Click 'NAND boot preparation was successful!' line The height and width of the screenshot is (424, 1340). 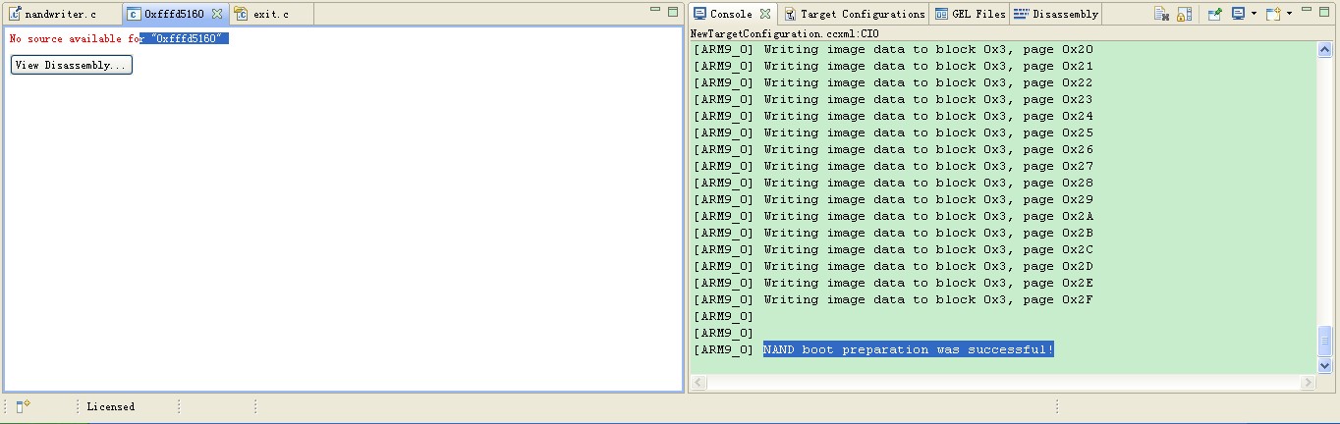[909, 349]
